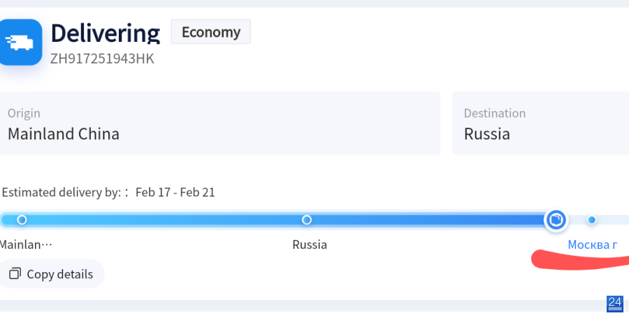The width and height of the screenshot is (629, 318).
Task: Select the Russia midpoint marker on the bar
Action: pos(307,220)
